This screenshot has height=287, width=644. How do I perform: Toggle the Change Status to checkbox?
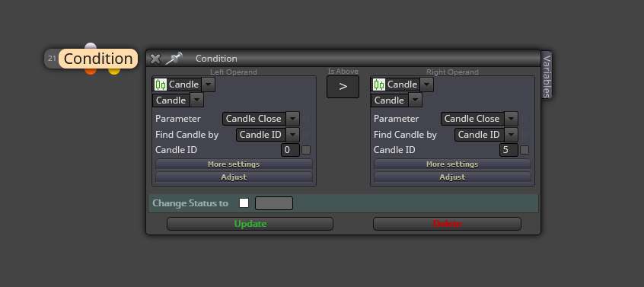[x=244, y=202]
